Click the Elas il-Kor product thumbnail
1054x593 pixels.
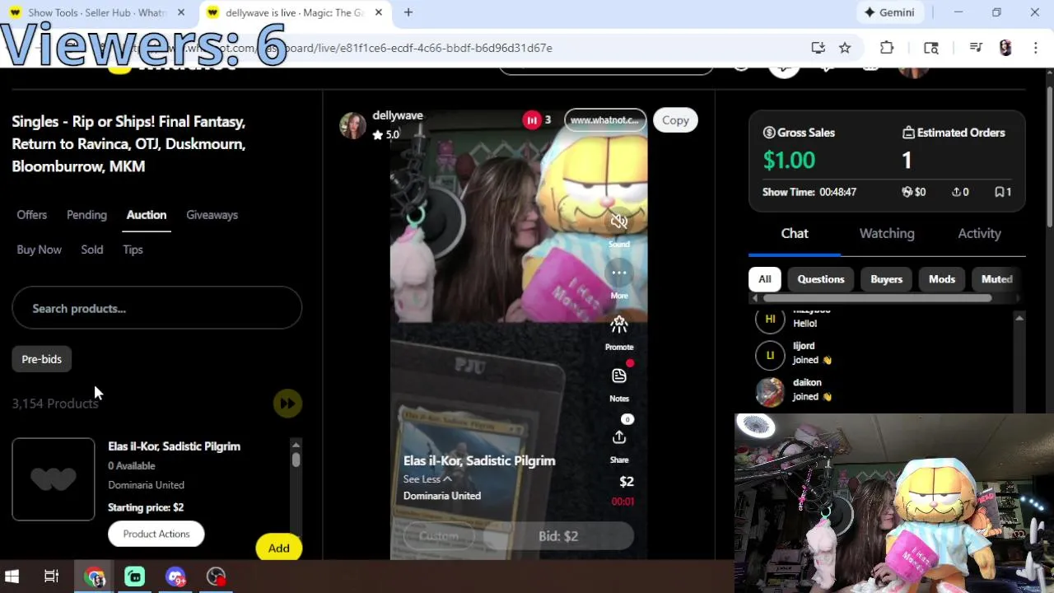(x=54, y=479)
